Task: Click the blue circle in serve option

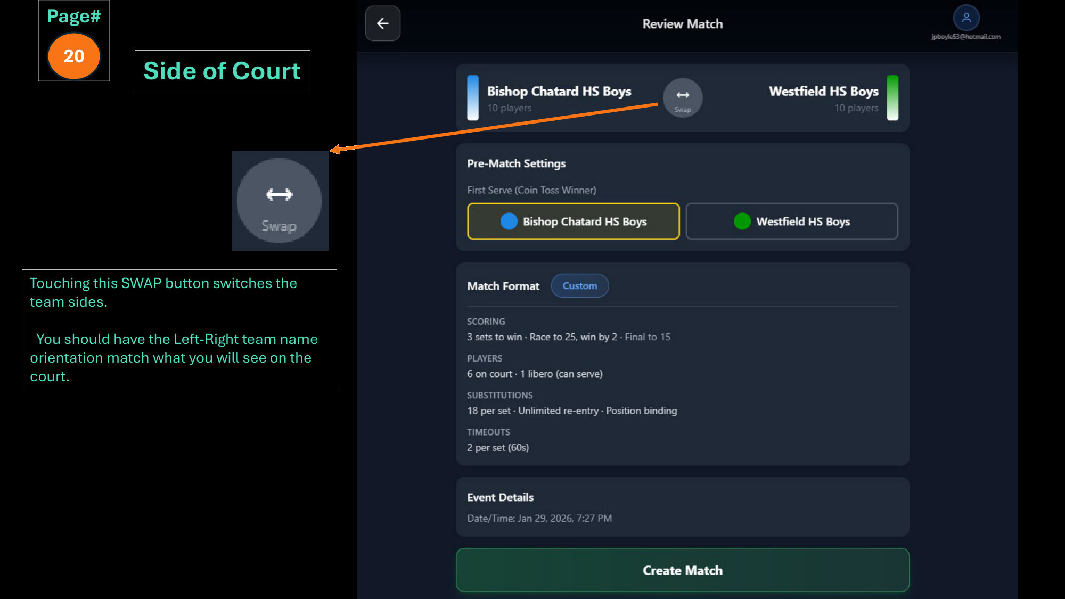Action: [509, 221]
